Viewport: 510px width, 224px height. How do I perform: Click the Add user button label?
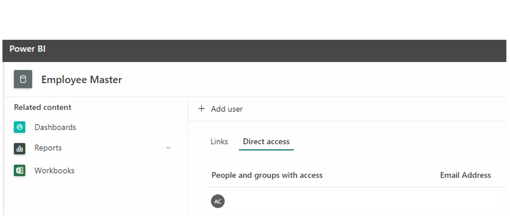point(227,109)
